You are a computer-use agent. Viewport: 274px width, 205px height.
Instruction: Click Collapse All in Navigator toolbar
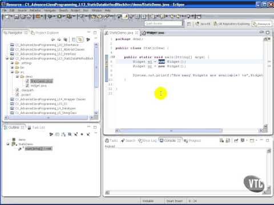(x=74, y=39)
